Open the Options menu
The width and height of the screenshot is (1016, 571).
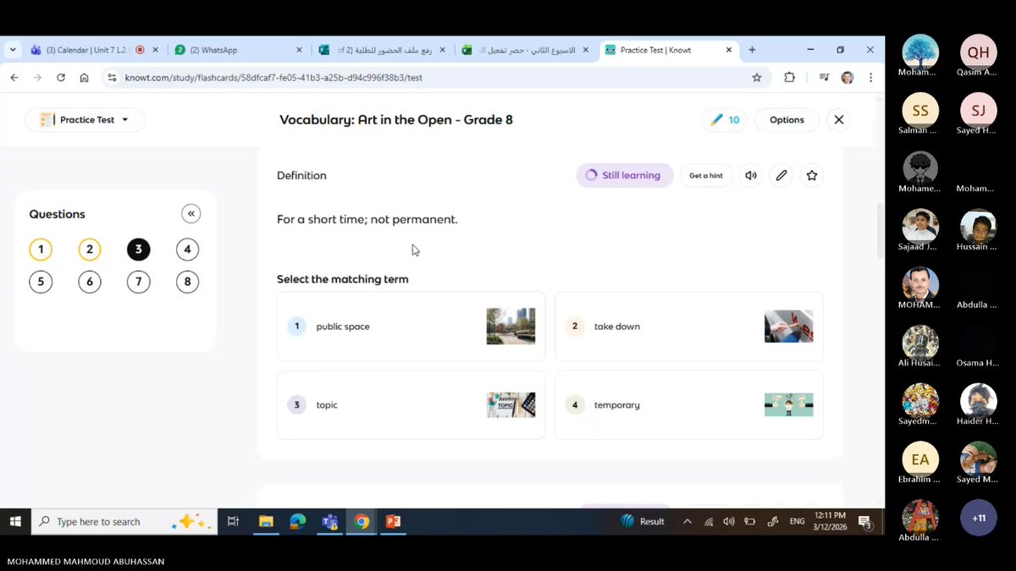[x=787, y=119]
